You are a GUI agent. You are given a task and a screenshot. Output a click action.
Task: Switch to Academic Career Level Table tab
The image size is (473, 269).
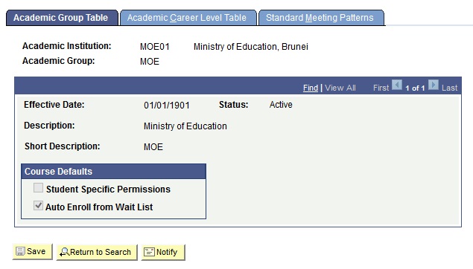[x=188, y=18]
